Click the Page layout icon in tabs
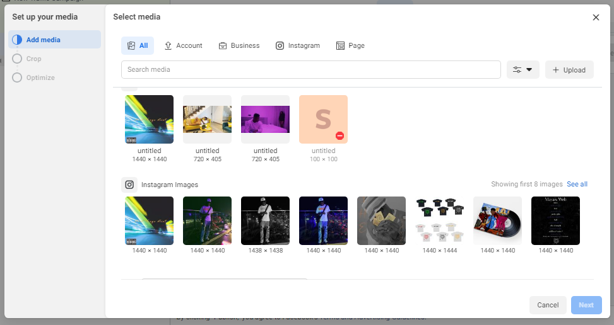This screenshot has height=325, width=614. coord(340,46)
